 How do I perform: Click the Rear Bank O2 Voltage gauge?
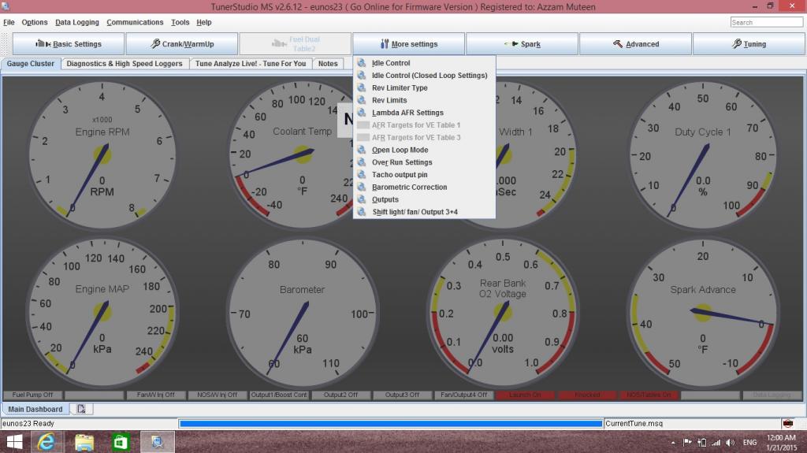click(503, 313)
